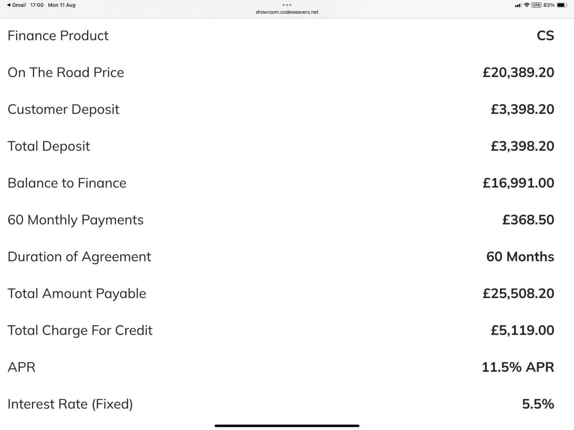Open the three-dot multitasking menu
Screen dimensions: 574x430
(x=287, y=5)
